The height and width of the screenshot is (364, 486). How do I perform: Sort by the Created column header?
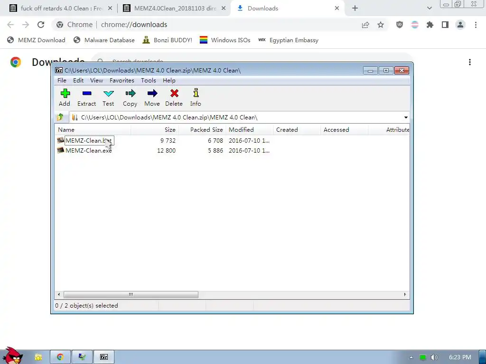pyautogui.click(x=297, y=130)
